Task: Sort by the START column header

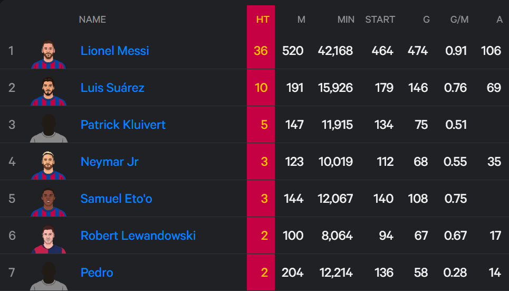Action: (x=380, y=20)
